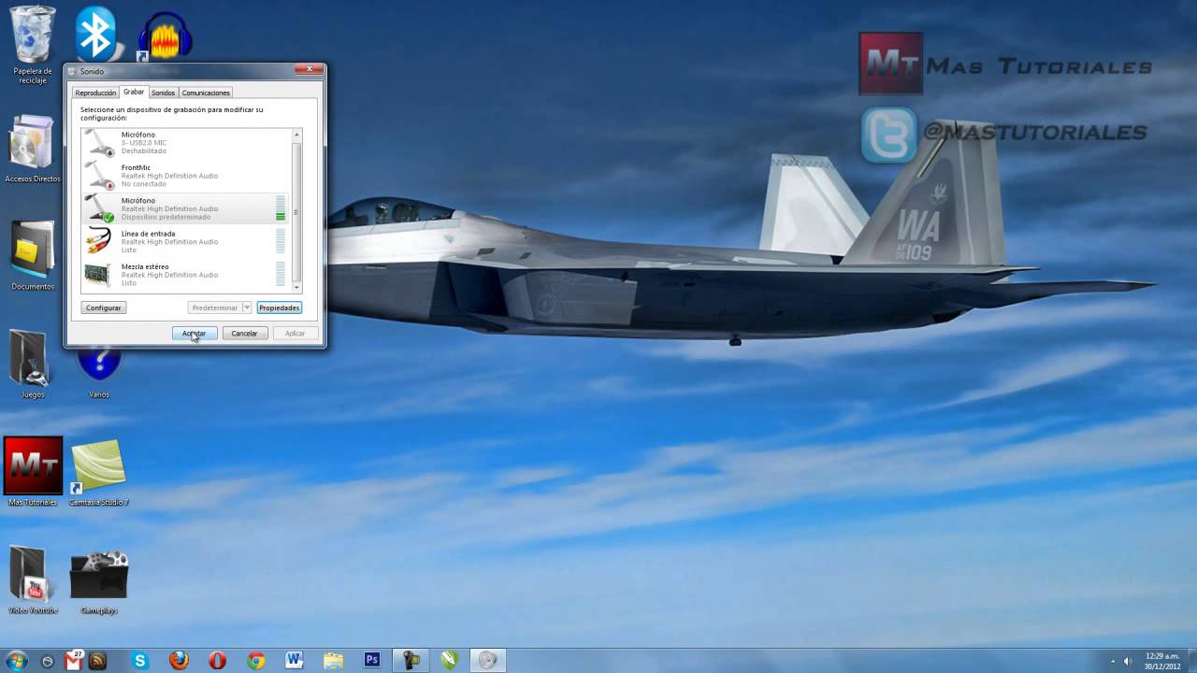
Task: Open the Windows Start orb
Action: pos(16,661)
